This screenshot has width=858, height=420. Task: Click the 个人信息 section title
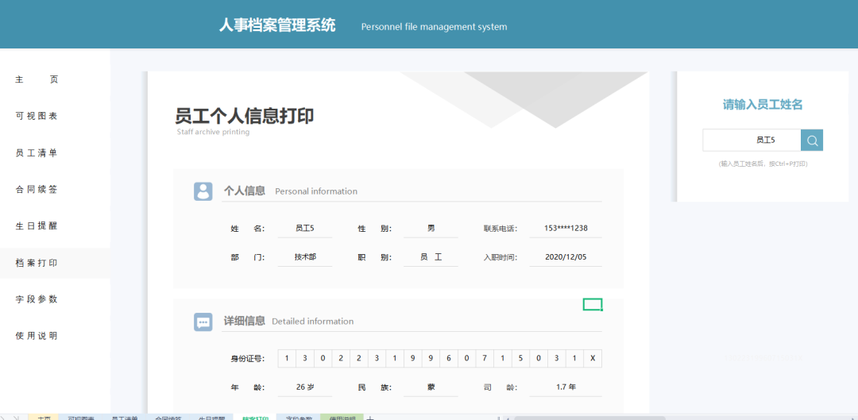click(245, 191)
